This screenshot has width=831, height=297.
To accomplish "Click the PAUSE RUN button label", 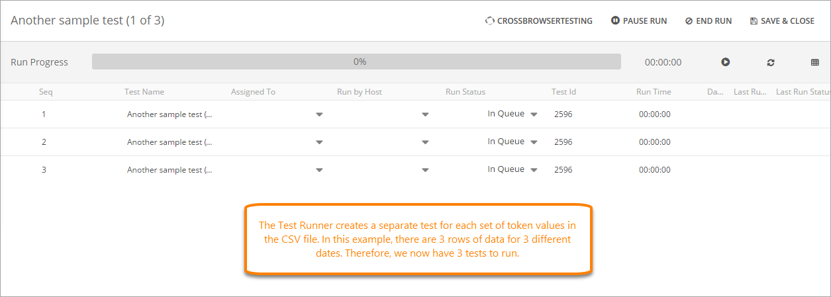I will [x=645, y=21].
